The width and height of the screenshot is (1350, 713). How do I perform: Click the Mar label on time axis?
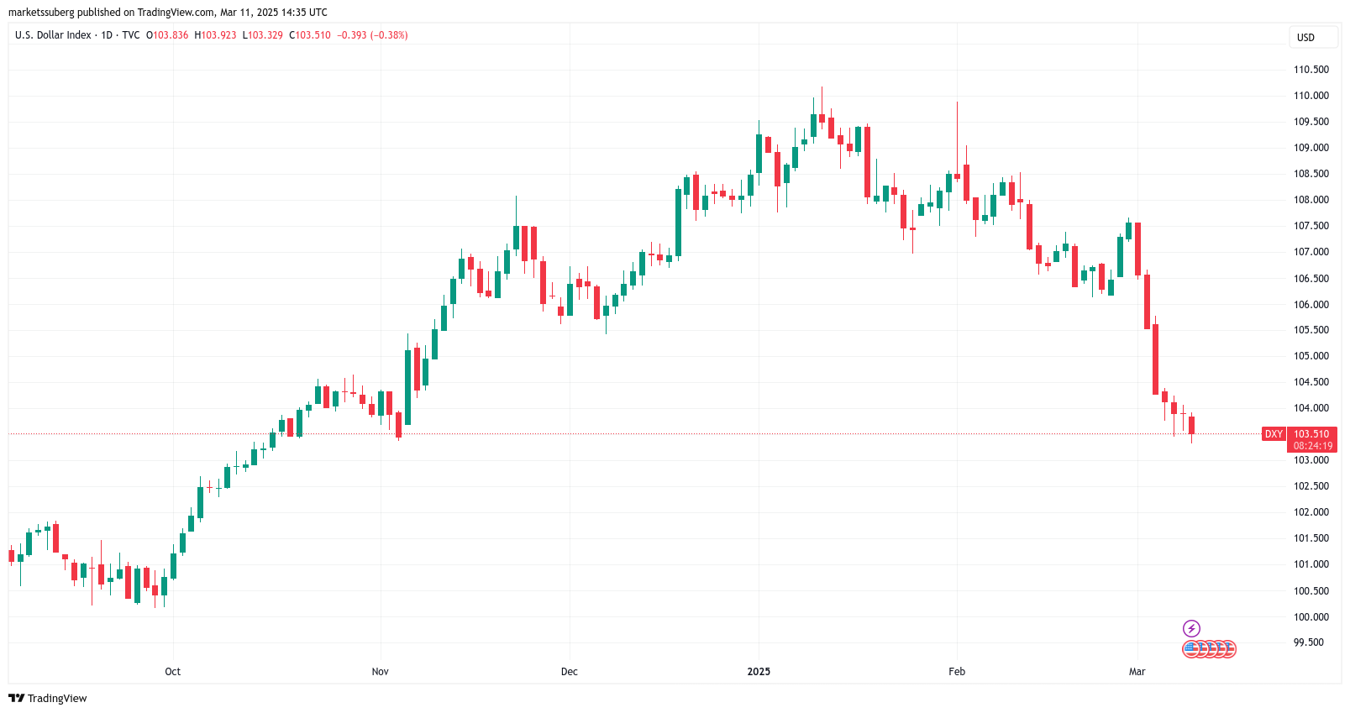click(x=1137, y=672)
